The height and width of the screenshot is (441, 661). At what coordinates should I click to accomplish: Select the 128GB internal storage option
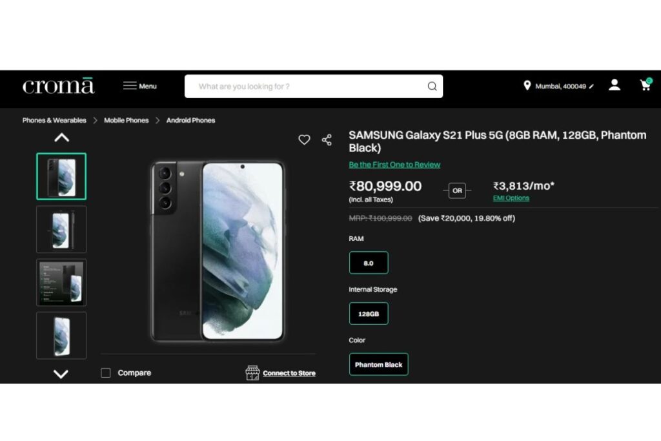click(x=369, y=314)
